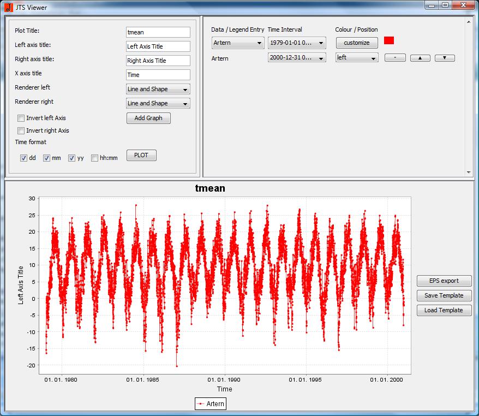479x416 pixels.
Task: Click the EPS export button
Action: (444, 281)
